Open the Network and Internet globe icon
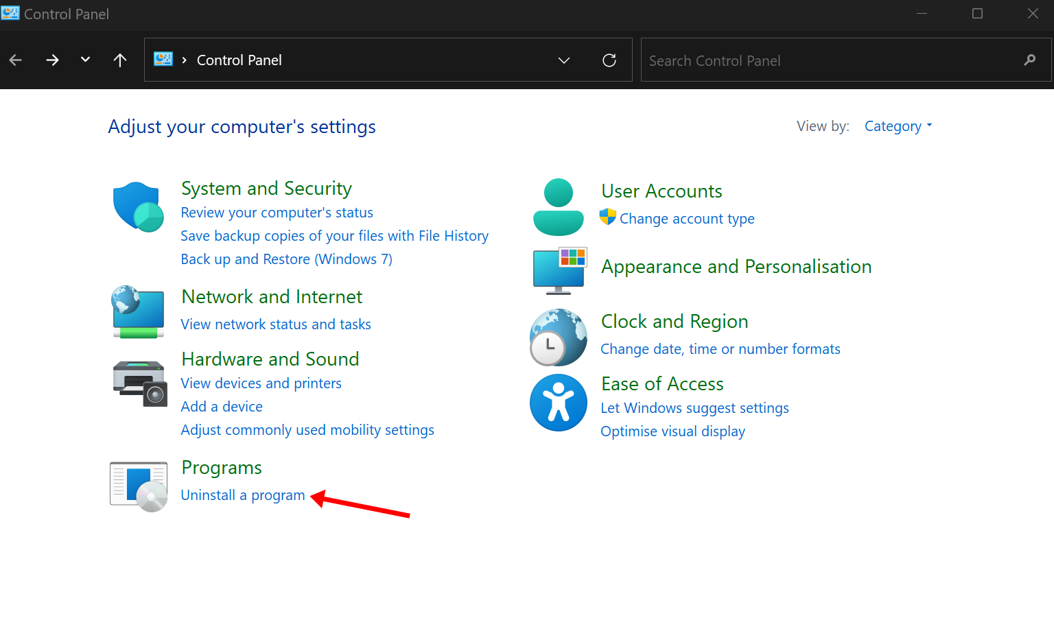The height and width of the screenshot is (618, 1054). tap(139, 312)
